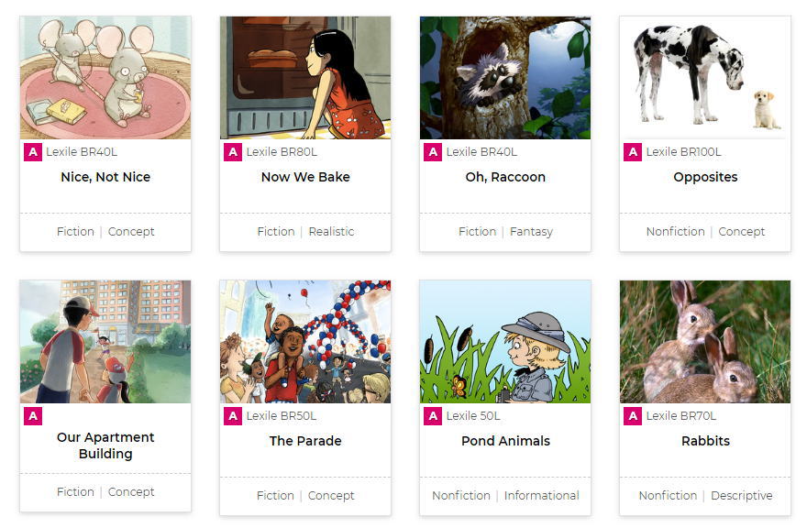Open The Parade balloon cover image
Screen dimensions: 807x528
point(305,342)
